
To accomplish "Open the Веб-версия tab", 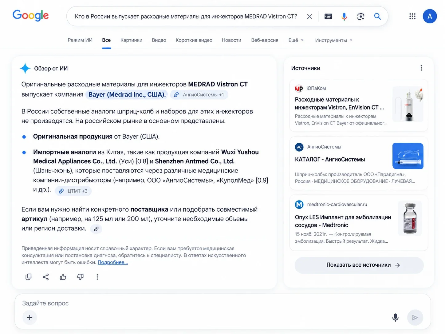I will [265, 40].
